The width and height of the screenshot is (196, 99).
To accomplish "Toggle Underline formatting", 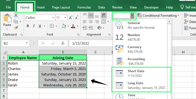I will 40,26.
